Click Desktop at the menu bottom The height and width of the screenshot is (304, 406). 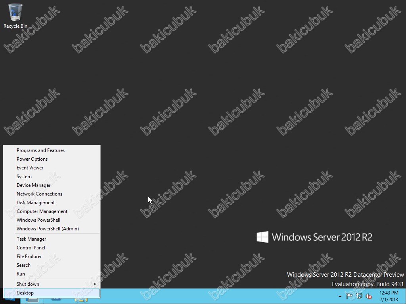pyautogui.click(x=52, y=293)
